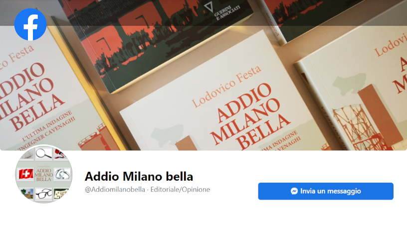Click the Messenger icon inside the message button
Viewport: 407px width, 228px height.
(294, 191)
